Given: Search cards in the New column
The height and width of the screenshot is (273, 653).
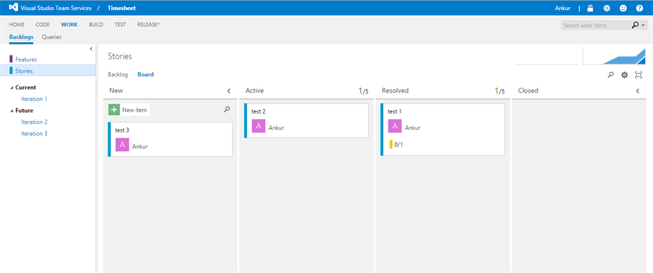Looking at the screenshot, I should pos(226,110).
